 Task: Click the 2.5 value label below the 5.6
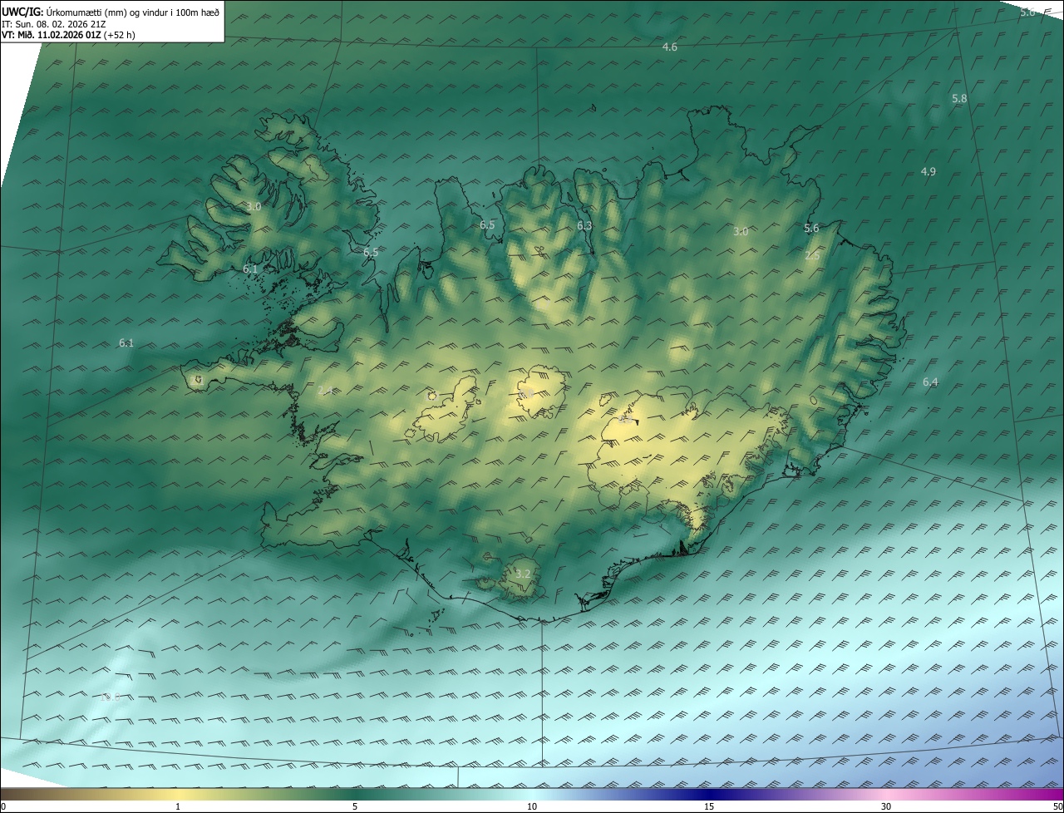812,256
